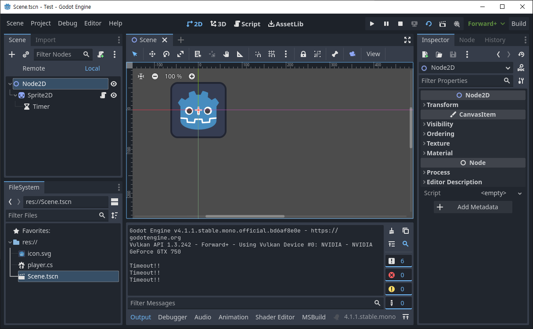Select the Remote scene tree
The height and width of the screenshot is (329, 533).
34,68
